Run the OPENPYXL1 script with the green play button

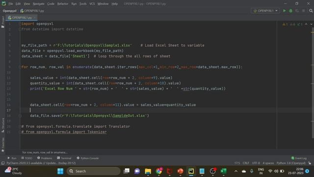(x=285, y=11)
